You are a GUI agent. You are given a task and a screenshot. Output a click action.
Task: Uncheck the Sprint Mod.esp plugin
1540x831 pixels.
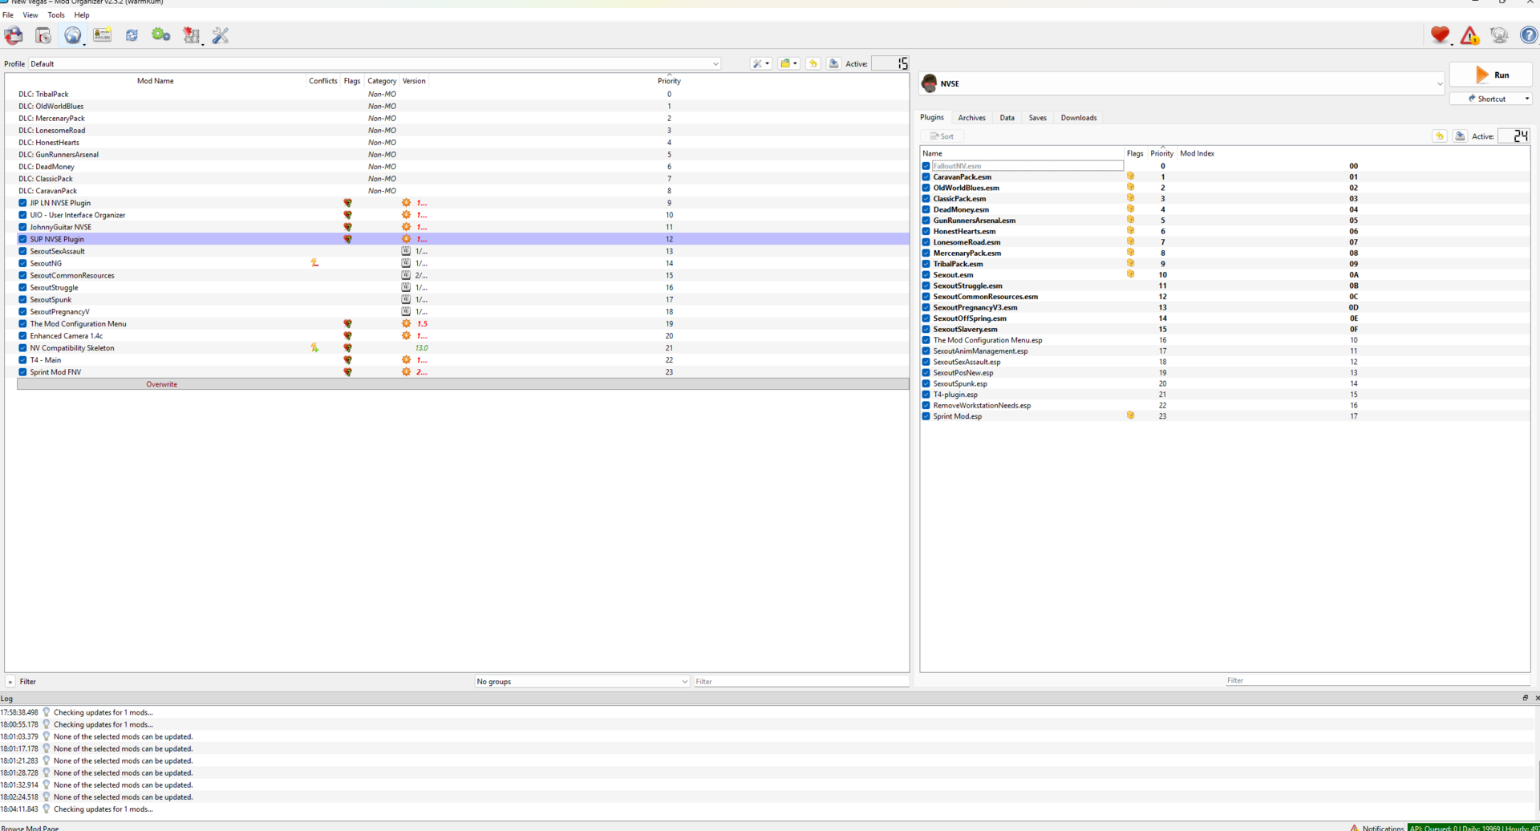pos(926,416)
